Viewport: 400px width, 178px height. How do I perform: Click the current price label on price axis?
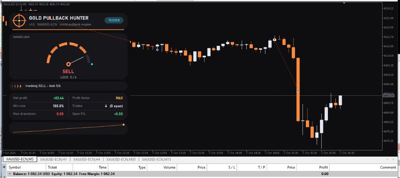(388, 96)
